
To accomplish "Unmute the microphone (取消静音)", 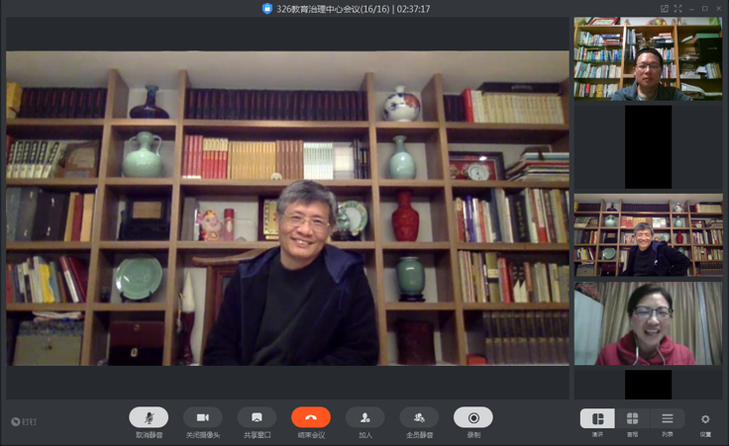I will click(149, 417).
